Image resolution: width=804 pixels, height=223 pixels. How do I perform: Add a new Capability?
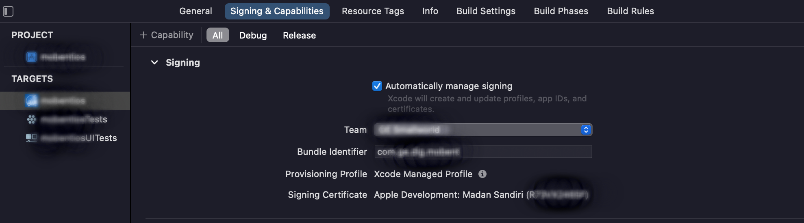tap(166, 35)
